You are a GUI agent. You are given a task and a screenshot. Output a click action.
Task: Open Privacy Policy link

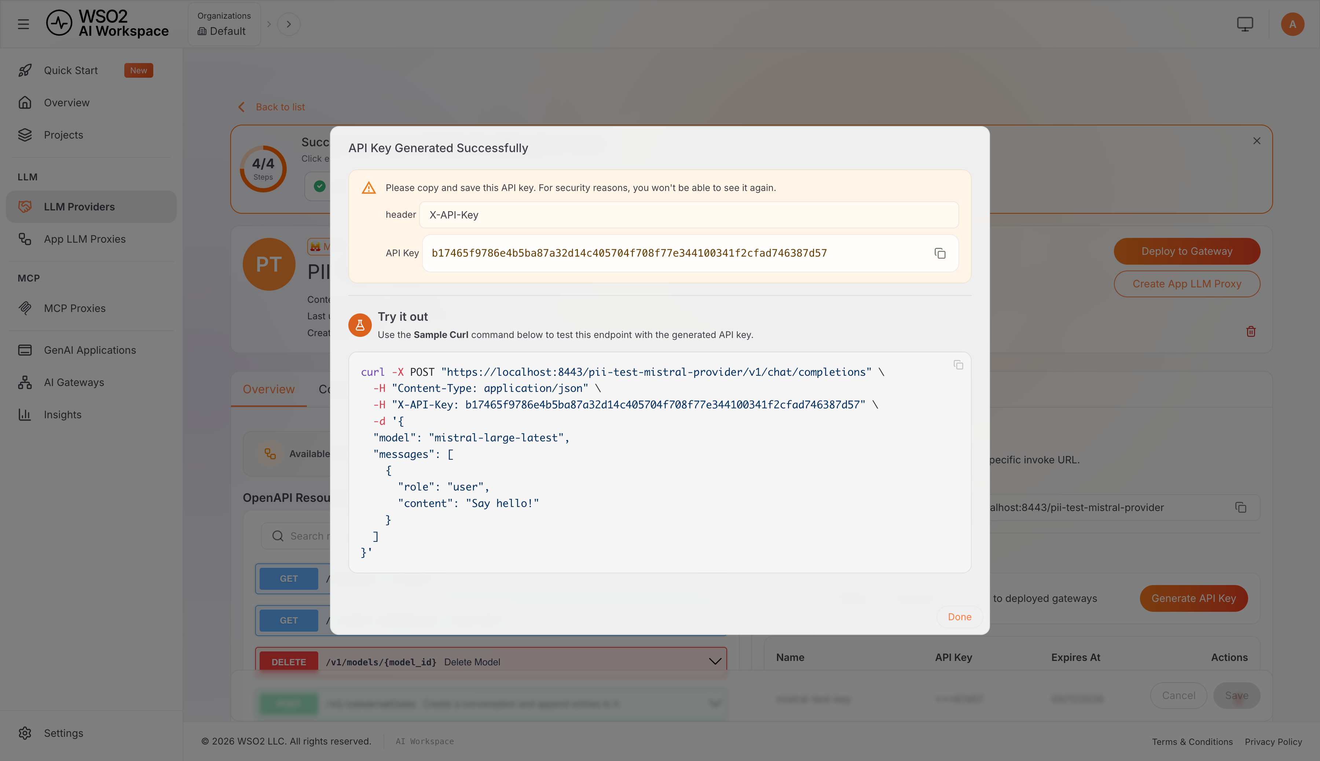click(x=1273, y=742)
